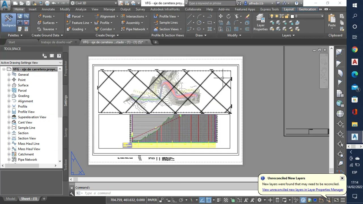This screenshot has width=363, height=204.
Task: Open Layer Properties manager
Action: (x=260, y=23)
